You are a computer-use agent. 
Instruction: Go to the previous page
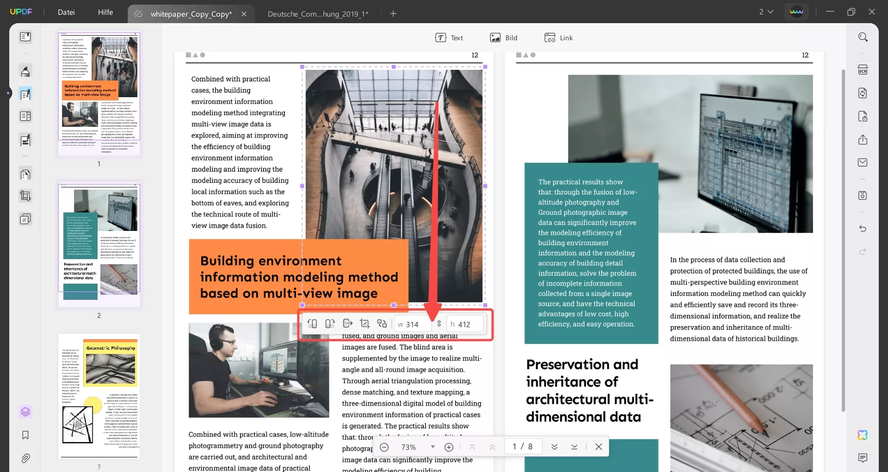point(493,447)
